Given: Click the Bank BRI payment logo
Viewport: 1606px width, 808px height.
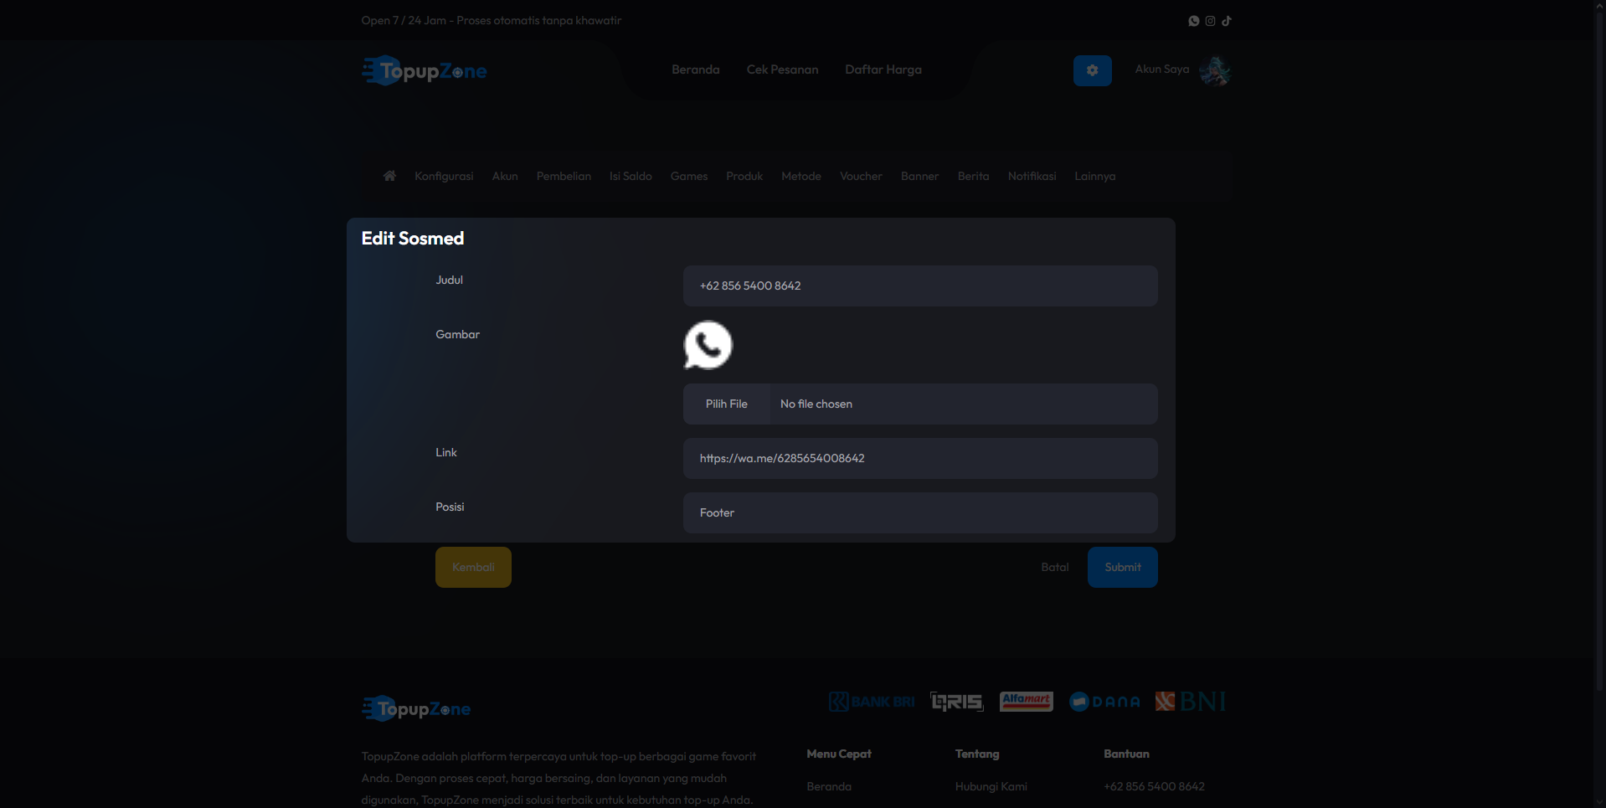Looking at the screenshot, I should point(872,702).
